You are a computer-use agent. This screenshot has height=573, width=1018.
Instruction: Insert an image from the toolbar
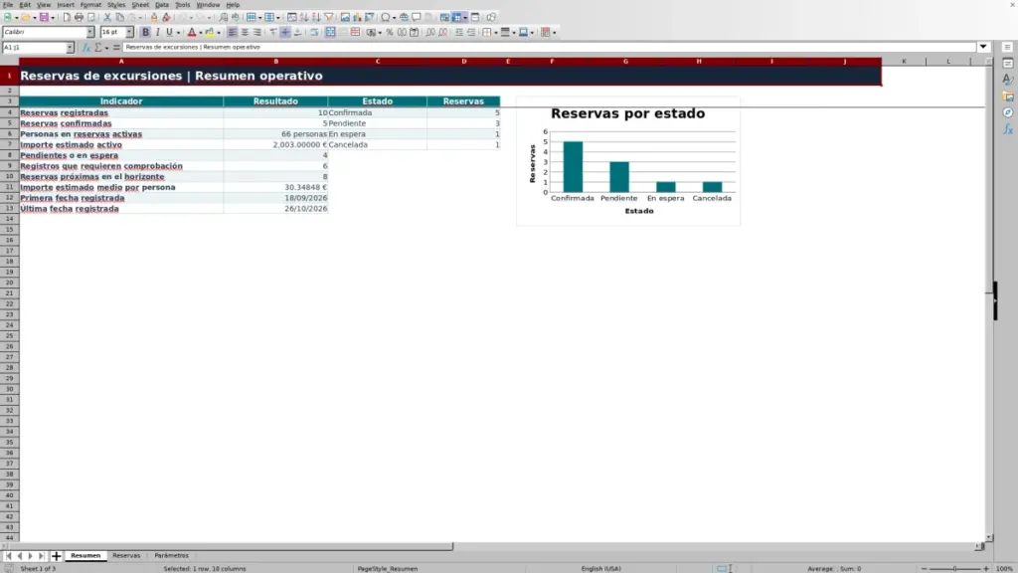click(345, 18)
